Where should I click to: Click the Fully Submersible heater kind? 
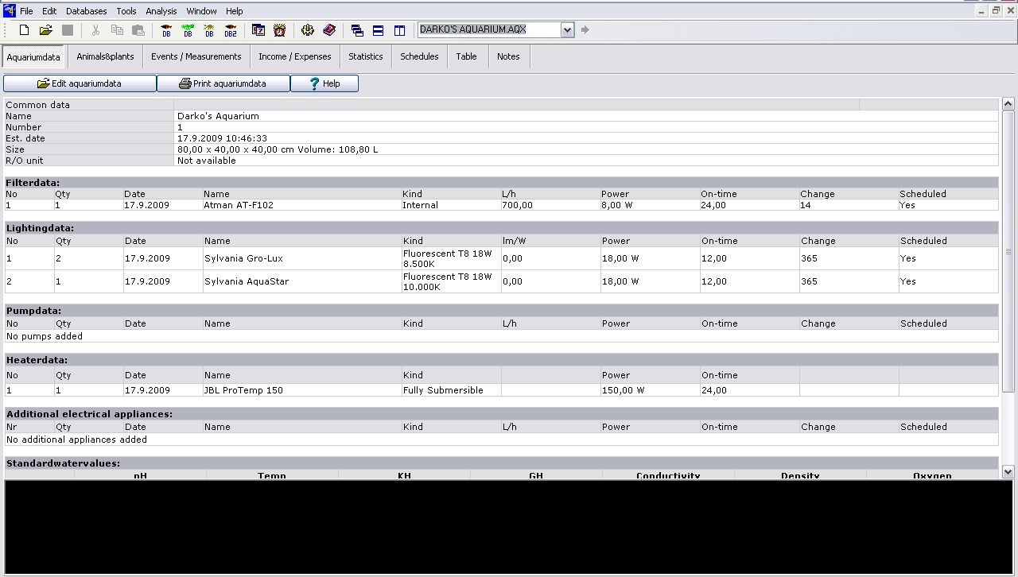coord(443,390)
